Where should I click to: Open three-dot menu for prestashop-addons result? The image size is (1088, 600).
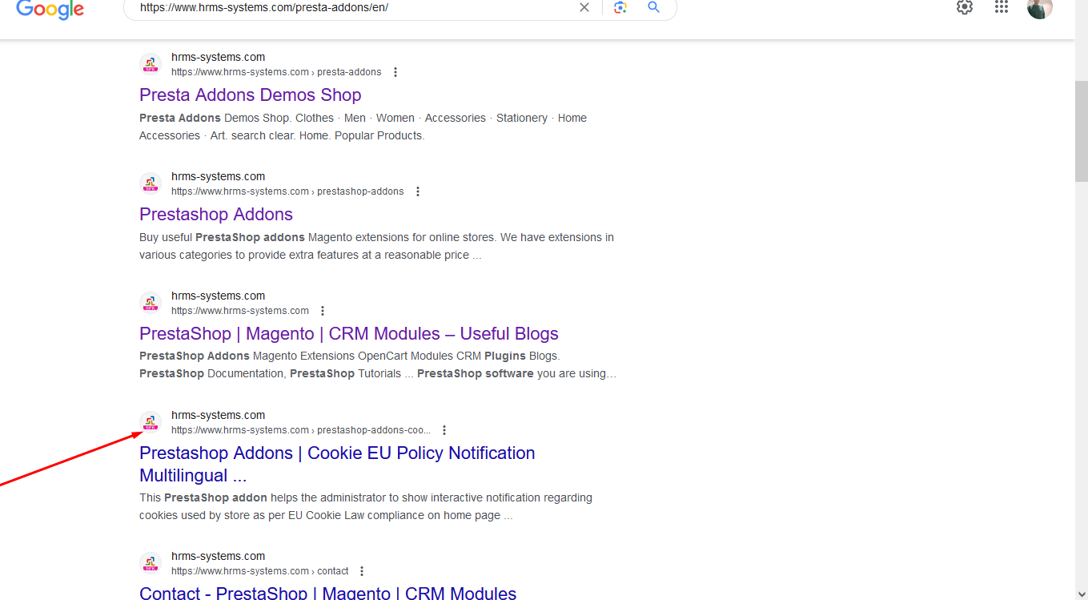tap(417, 191)
